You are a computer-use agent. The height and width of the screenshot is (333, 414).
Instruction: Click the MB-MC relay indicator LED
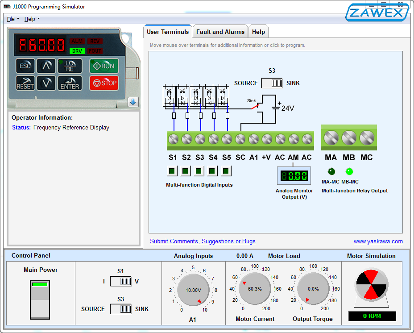(x=349, y=171)
